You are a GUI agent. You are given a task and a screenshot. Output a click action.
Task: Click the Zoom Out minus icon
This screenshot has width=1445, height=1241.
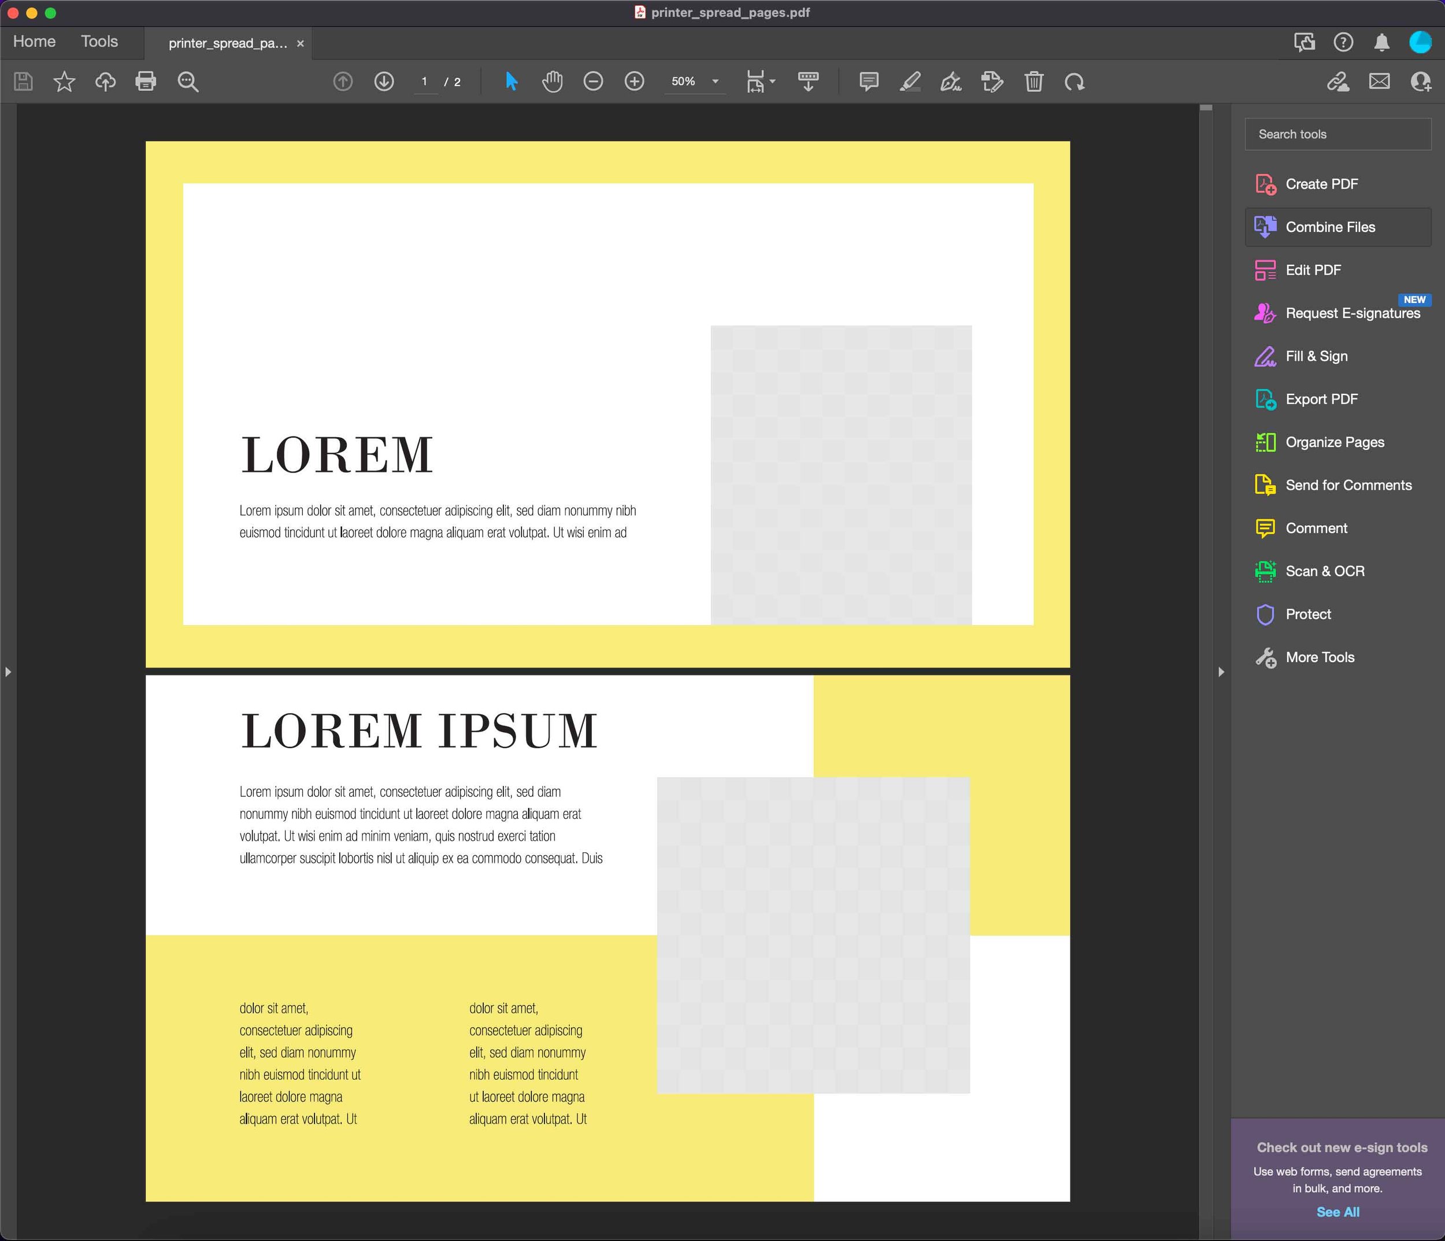click(x=593, y=82)
